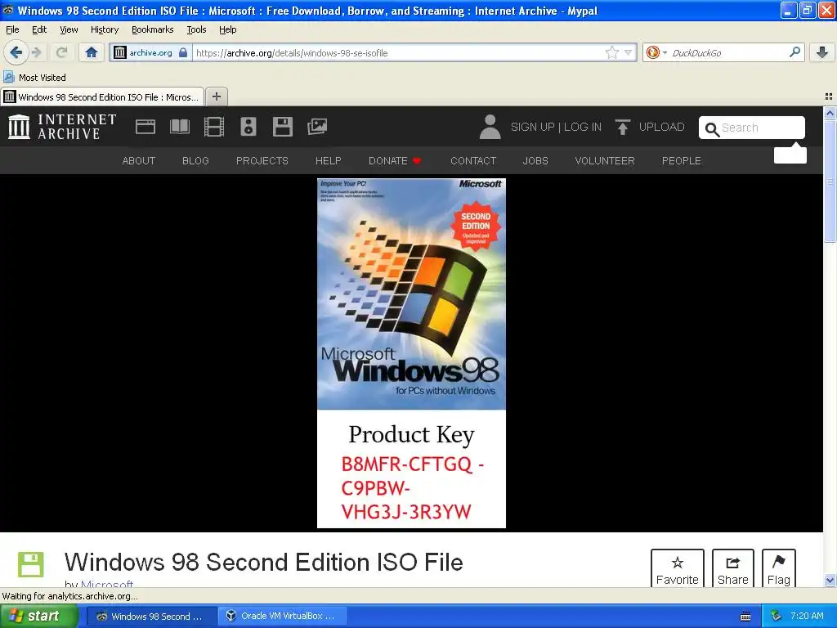Bookmark this page with the star icon
The image size is (837, 628).
point(611,52)
